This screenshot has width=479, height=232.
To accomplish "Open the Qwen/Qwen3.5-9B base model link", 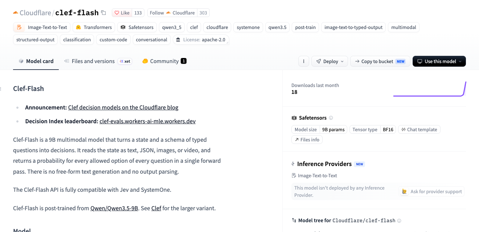I will pyautogui.click(x=114, y=208).
